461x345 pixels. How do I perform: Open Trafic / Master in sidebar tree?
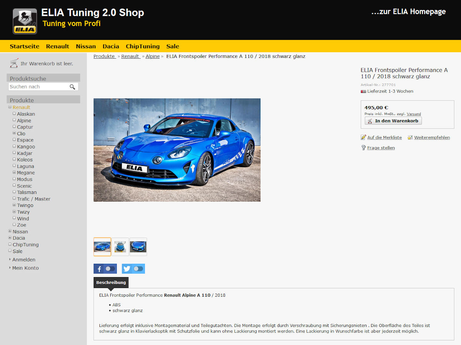[34, 199]
